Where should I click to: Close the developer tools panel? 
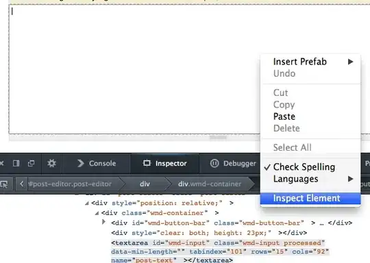pyautogui.click(x=1, y=163)
